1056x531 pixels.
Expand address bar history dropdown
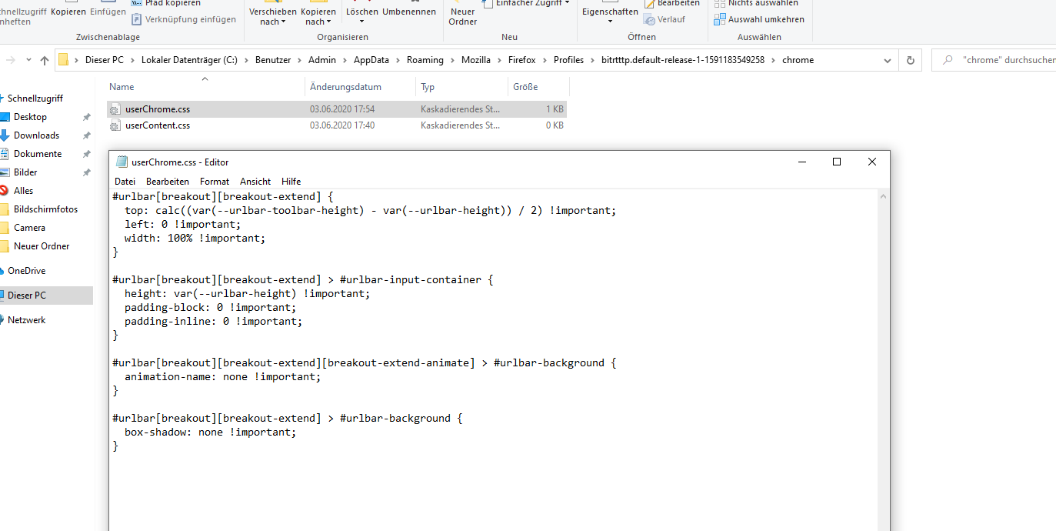[x=888, y=60]
